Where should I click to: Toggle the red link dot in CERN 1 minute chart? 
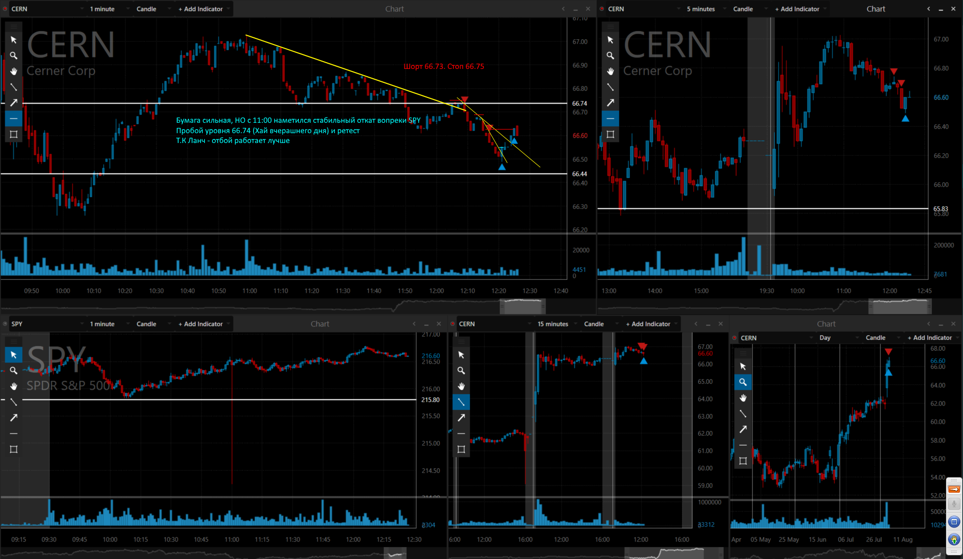click(x=5, y=9)
